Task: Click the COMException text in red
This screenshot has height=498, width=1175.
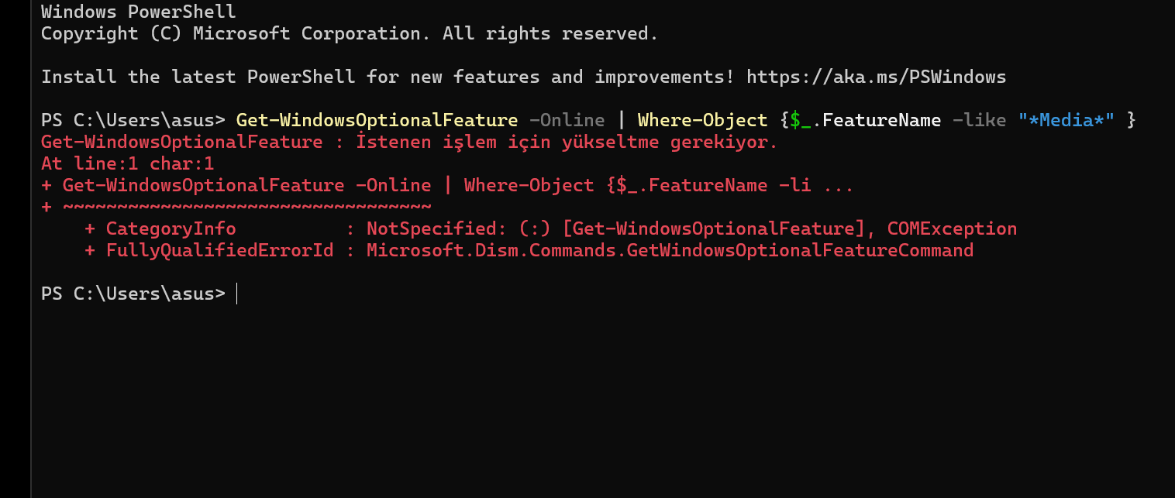Action: (x=952, y=228)
